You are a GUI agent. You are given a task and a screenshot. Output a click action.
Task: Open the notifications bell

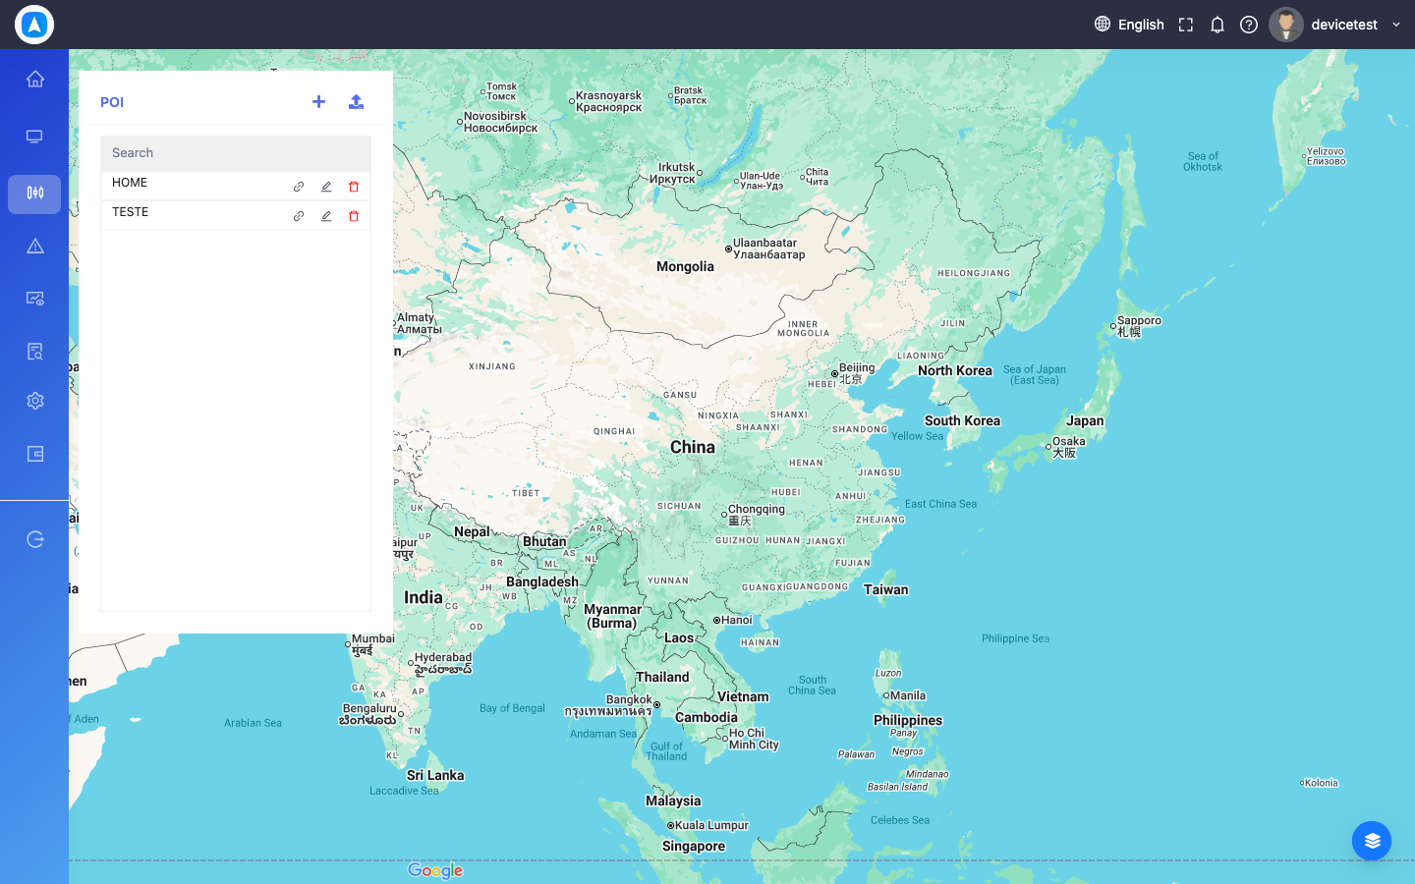click(1217, 25)
